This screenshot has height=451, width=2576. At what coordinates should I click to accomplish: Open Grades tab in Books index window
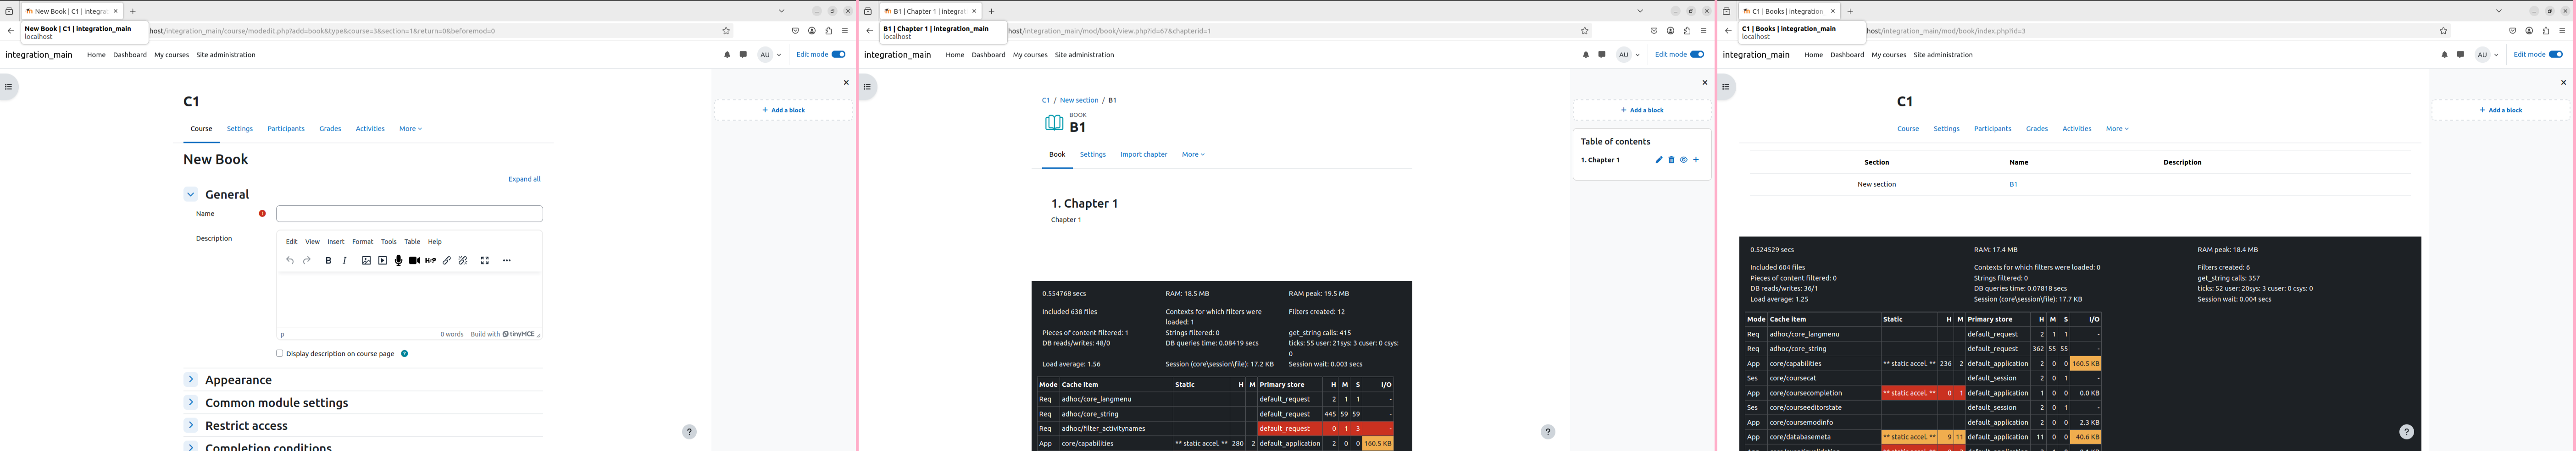coord(2037,129)
